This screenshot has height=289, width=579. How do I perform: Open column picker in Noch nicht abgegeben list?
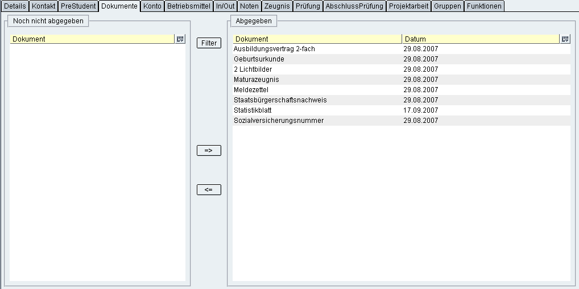180,39
